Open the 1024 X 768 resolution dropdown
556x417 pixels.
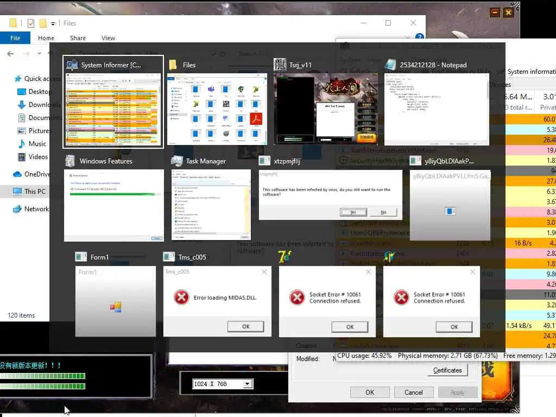[248, 384]
